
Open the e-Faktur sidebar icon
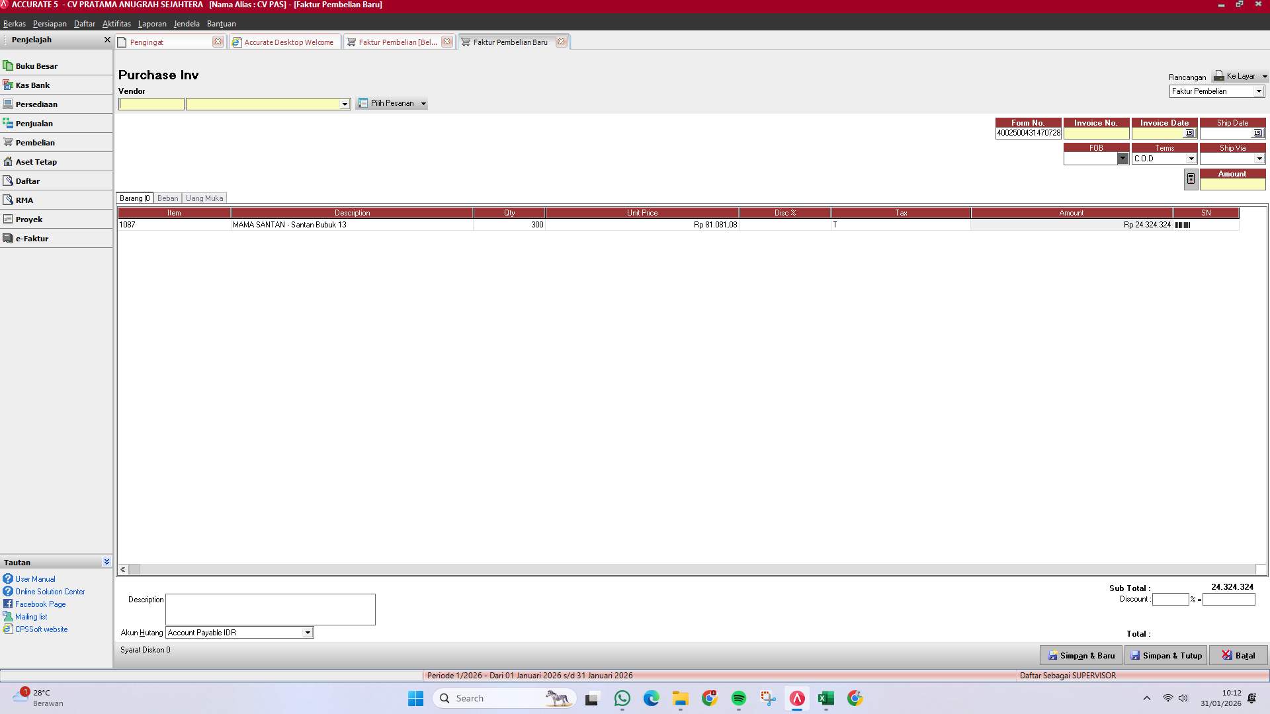point(8,238)
